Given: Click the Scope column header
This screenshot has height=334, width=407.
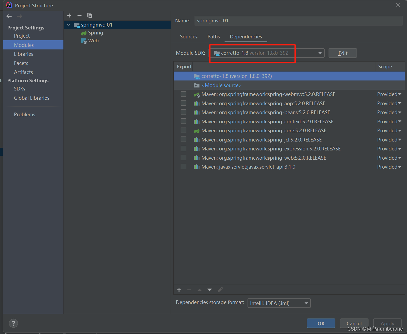Looking at the screenshot, I should coord(390,67).
